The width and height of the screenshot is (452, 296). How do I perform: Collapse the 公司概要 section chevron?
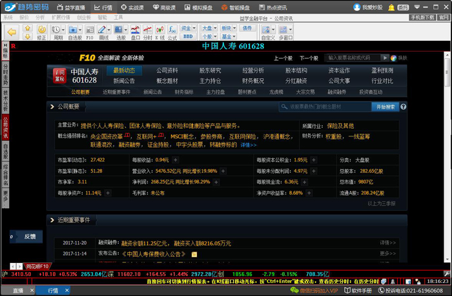pyautogui.click(x=52, y=107)
